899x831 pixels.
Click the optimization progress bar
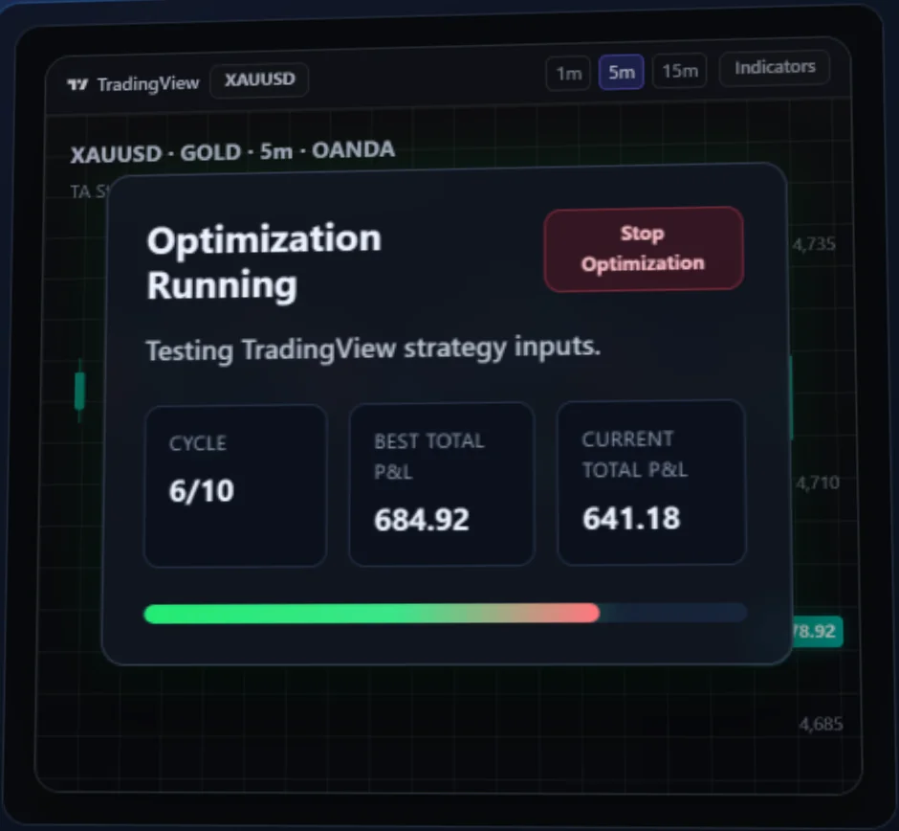point(446,613)
